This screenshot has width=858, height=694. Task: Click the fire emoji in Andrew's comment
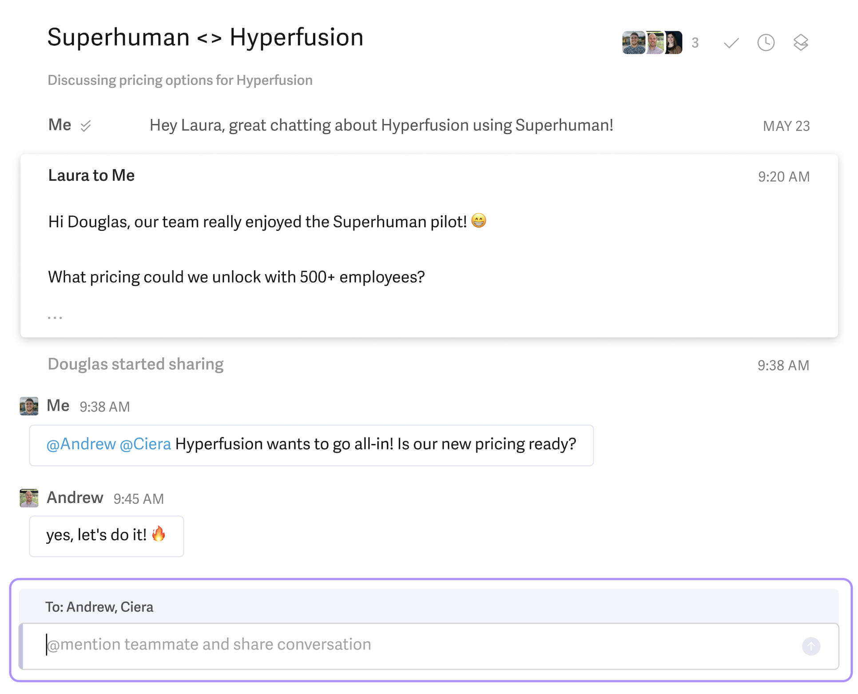pos(159,534)
